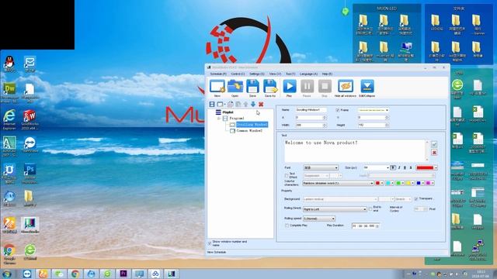
Task: Open the Help menu
Action: click(327, 74)
